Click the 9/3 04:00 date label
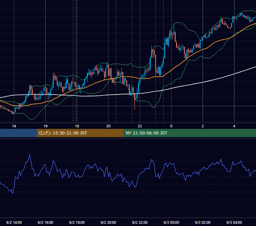This screenshot has height=226, width=256. coord(234,222)
